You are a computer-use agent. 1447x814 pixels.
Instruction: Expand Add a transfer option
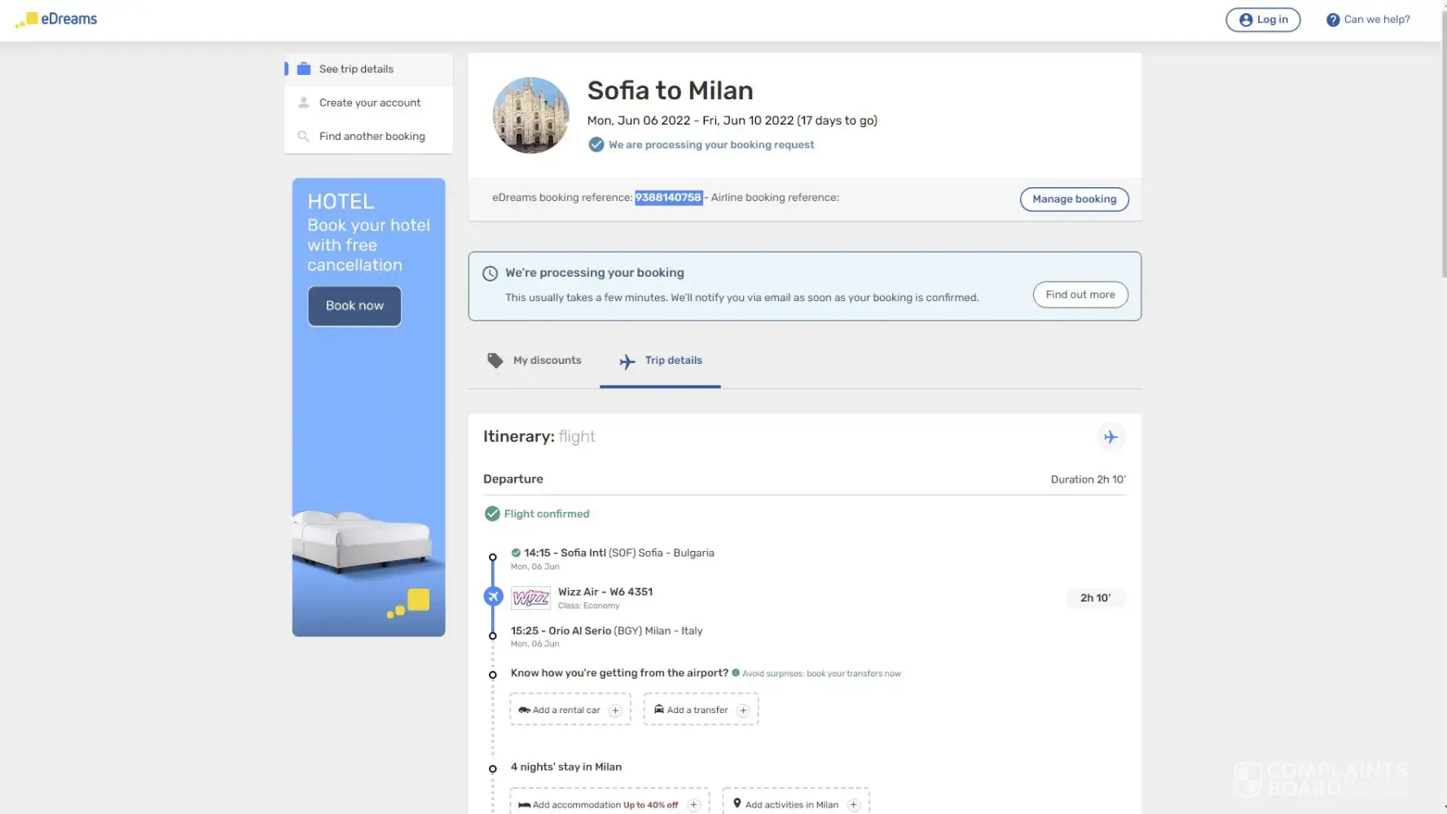[701, 710]
